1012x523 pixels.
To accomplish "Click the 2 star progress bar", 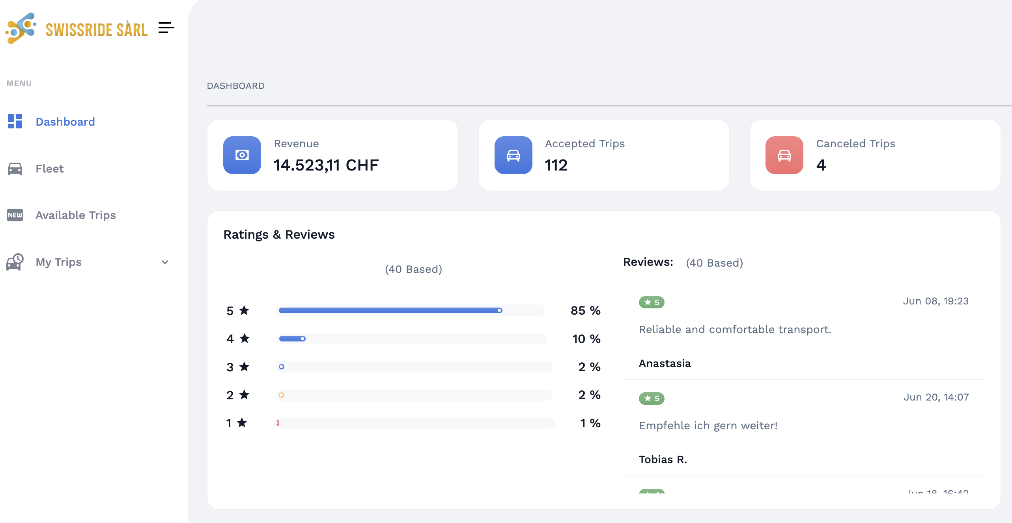I will tap(415, 395).
